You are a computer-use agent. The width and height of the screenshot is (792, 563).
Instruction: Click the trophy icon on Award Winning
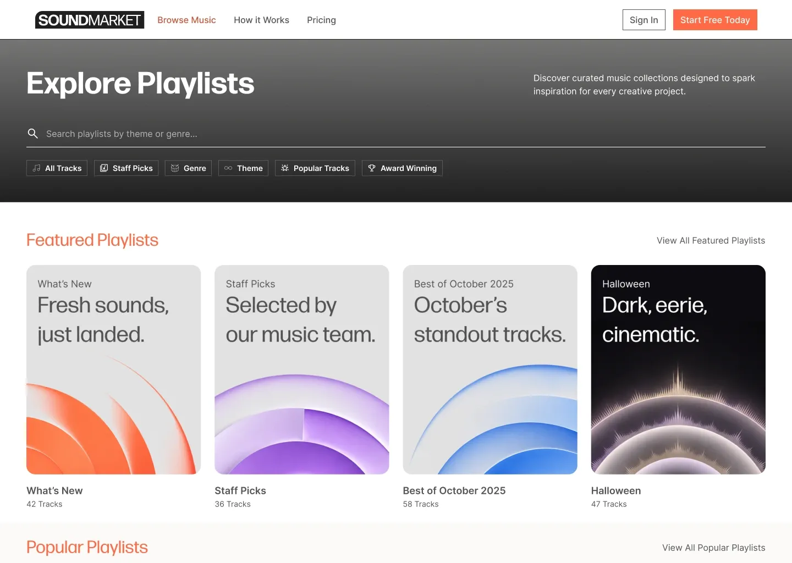[372, 168]
